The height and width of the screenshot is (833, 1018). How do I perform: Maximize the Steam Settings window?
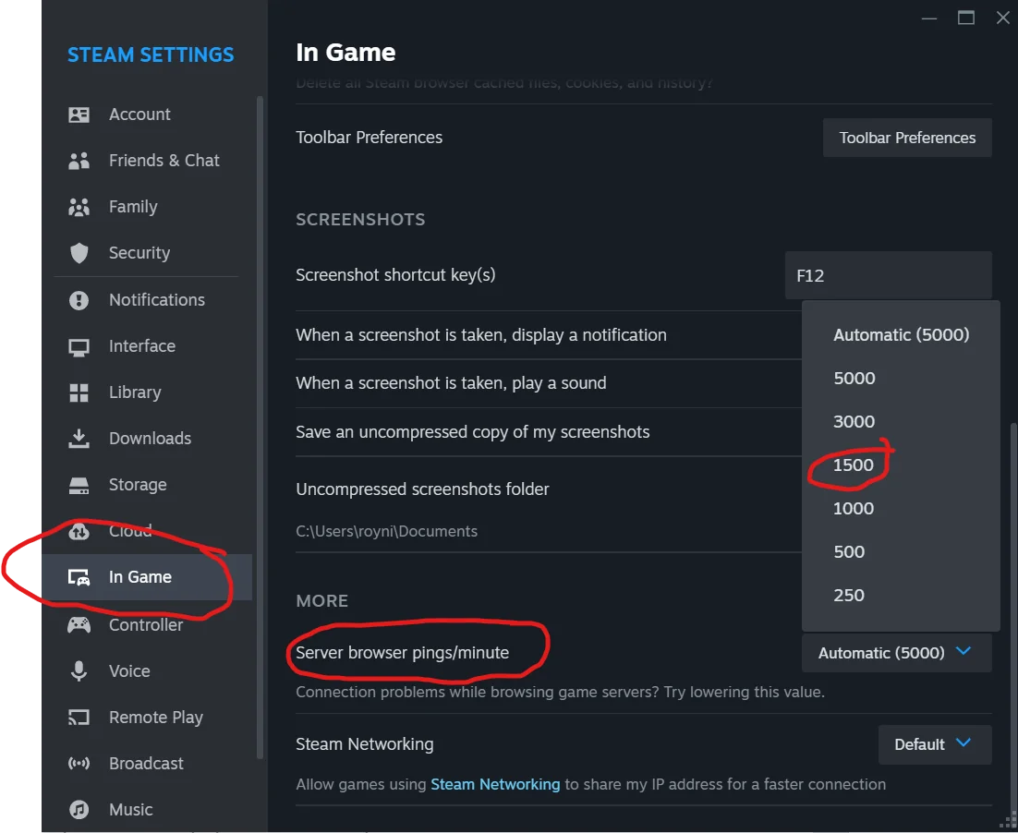click(966, 18)
